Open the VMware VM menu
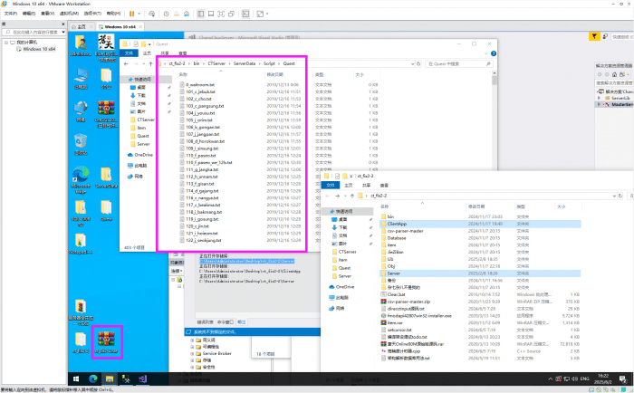Image resolution: width=634 pixels, height=393 pixels. coord(69,14)
